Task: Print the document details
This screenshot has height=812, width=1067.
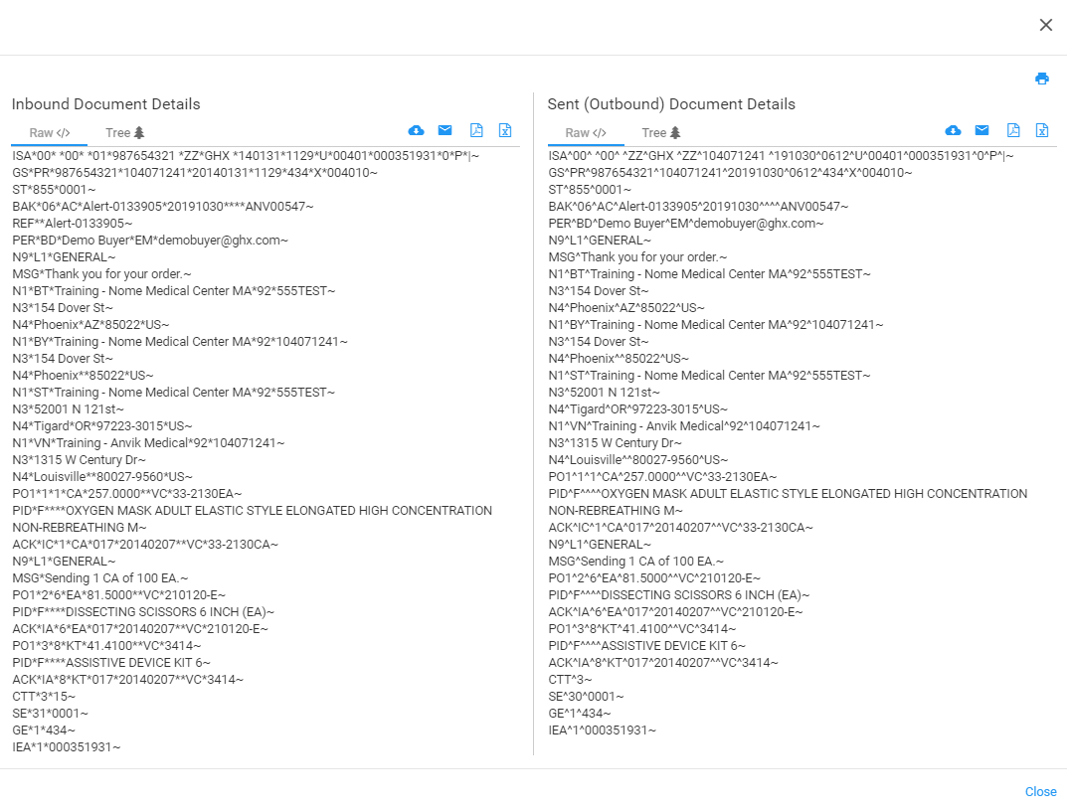Action: [1041, 79]
